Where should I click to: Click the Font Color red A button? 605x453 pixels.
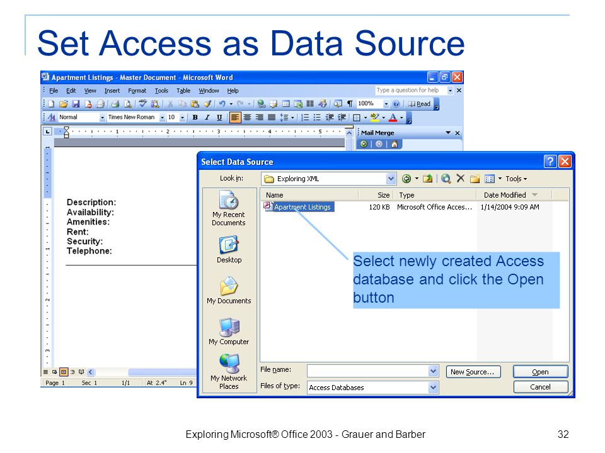[x=393, y=117]
